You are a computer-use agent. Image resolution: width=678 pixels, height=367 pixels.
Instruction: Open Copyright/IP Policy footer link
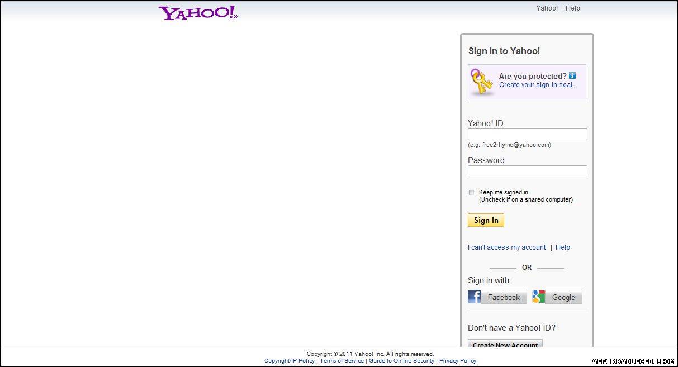(x=290, y=361)
